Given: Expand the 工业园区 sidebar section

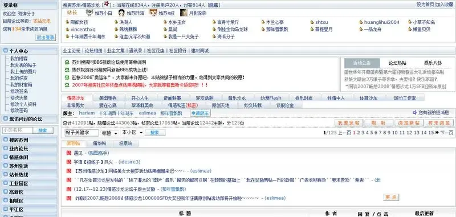Looking at the screenshot, I should [6, 183].
